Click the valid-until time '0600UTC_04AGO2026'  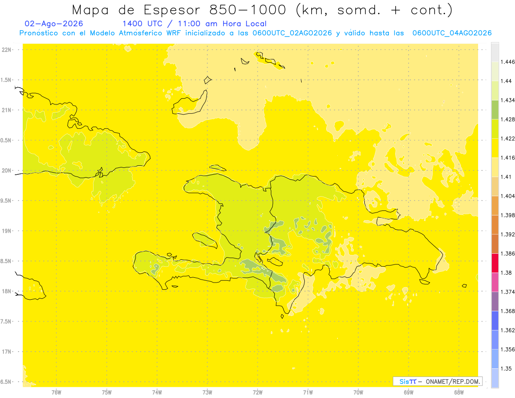point(452,33)
